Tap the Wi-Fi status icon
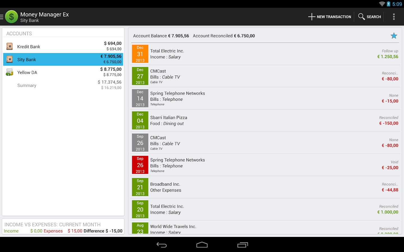The height and width of the screenshot is (252, 404). pyautogui.click(x=382, y=4)
